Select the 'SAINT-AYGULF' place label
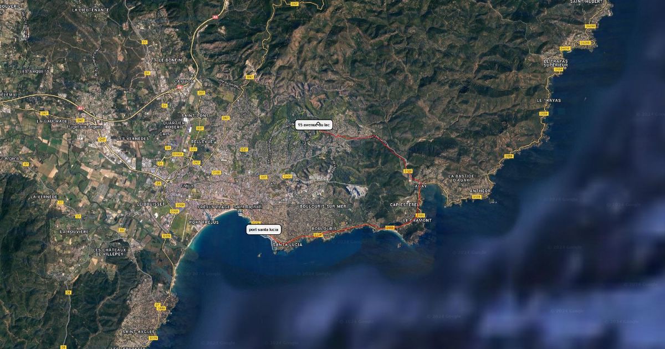This screenshot has width=665, height=349. tap(138, 331)
